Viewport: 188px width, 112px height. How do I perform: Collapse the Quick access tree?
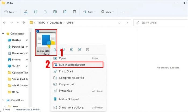(3, 34)
